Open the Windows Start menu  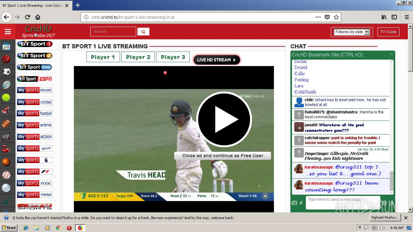9,227
